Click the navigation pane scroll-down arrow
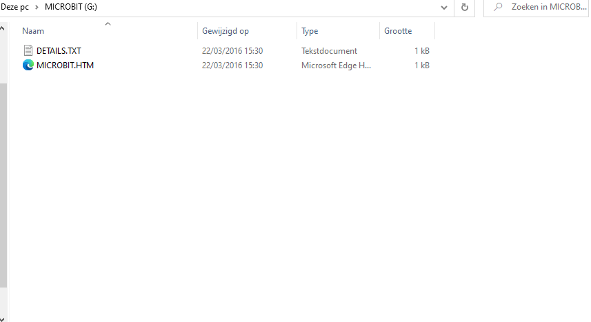 (x=2, y=319)
